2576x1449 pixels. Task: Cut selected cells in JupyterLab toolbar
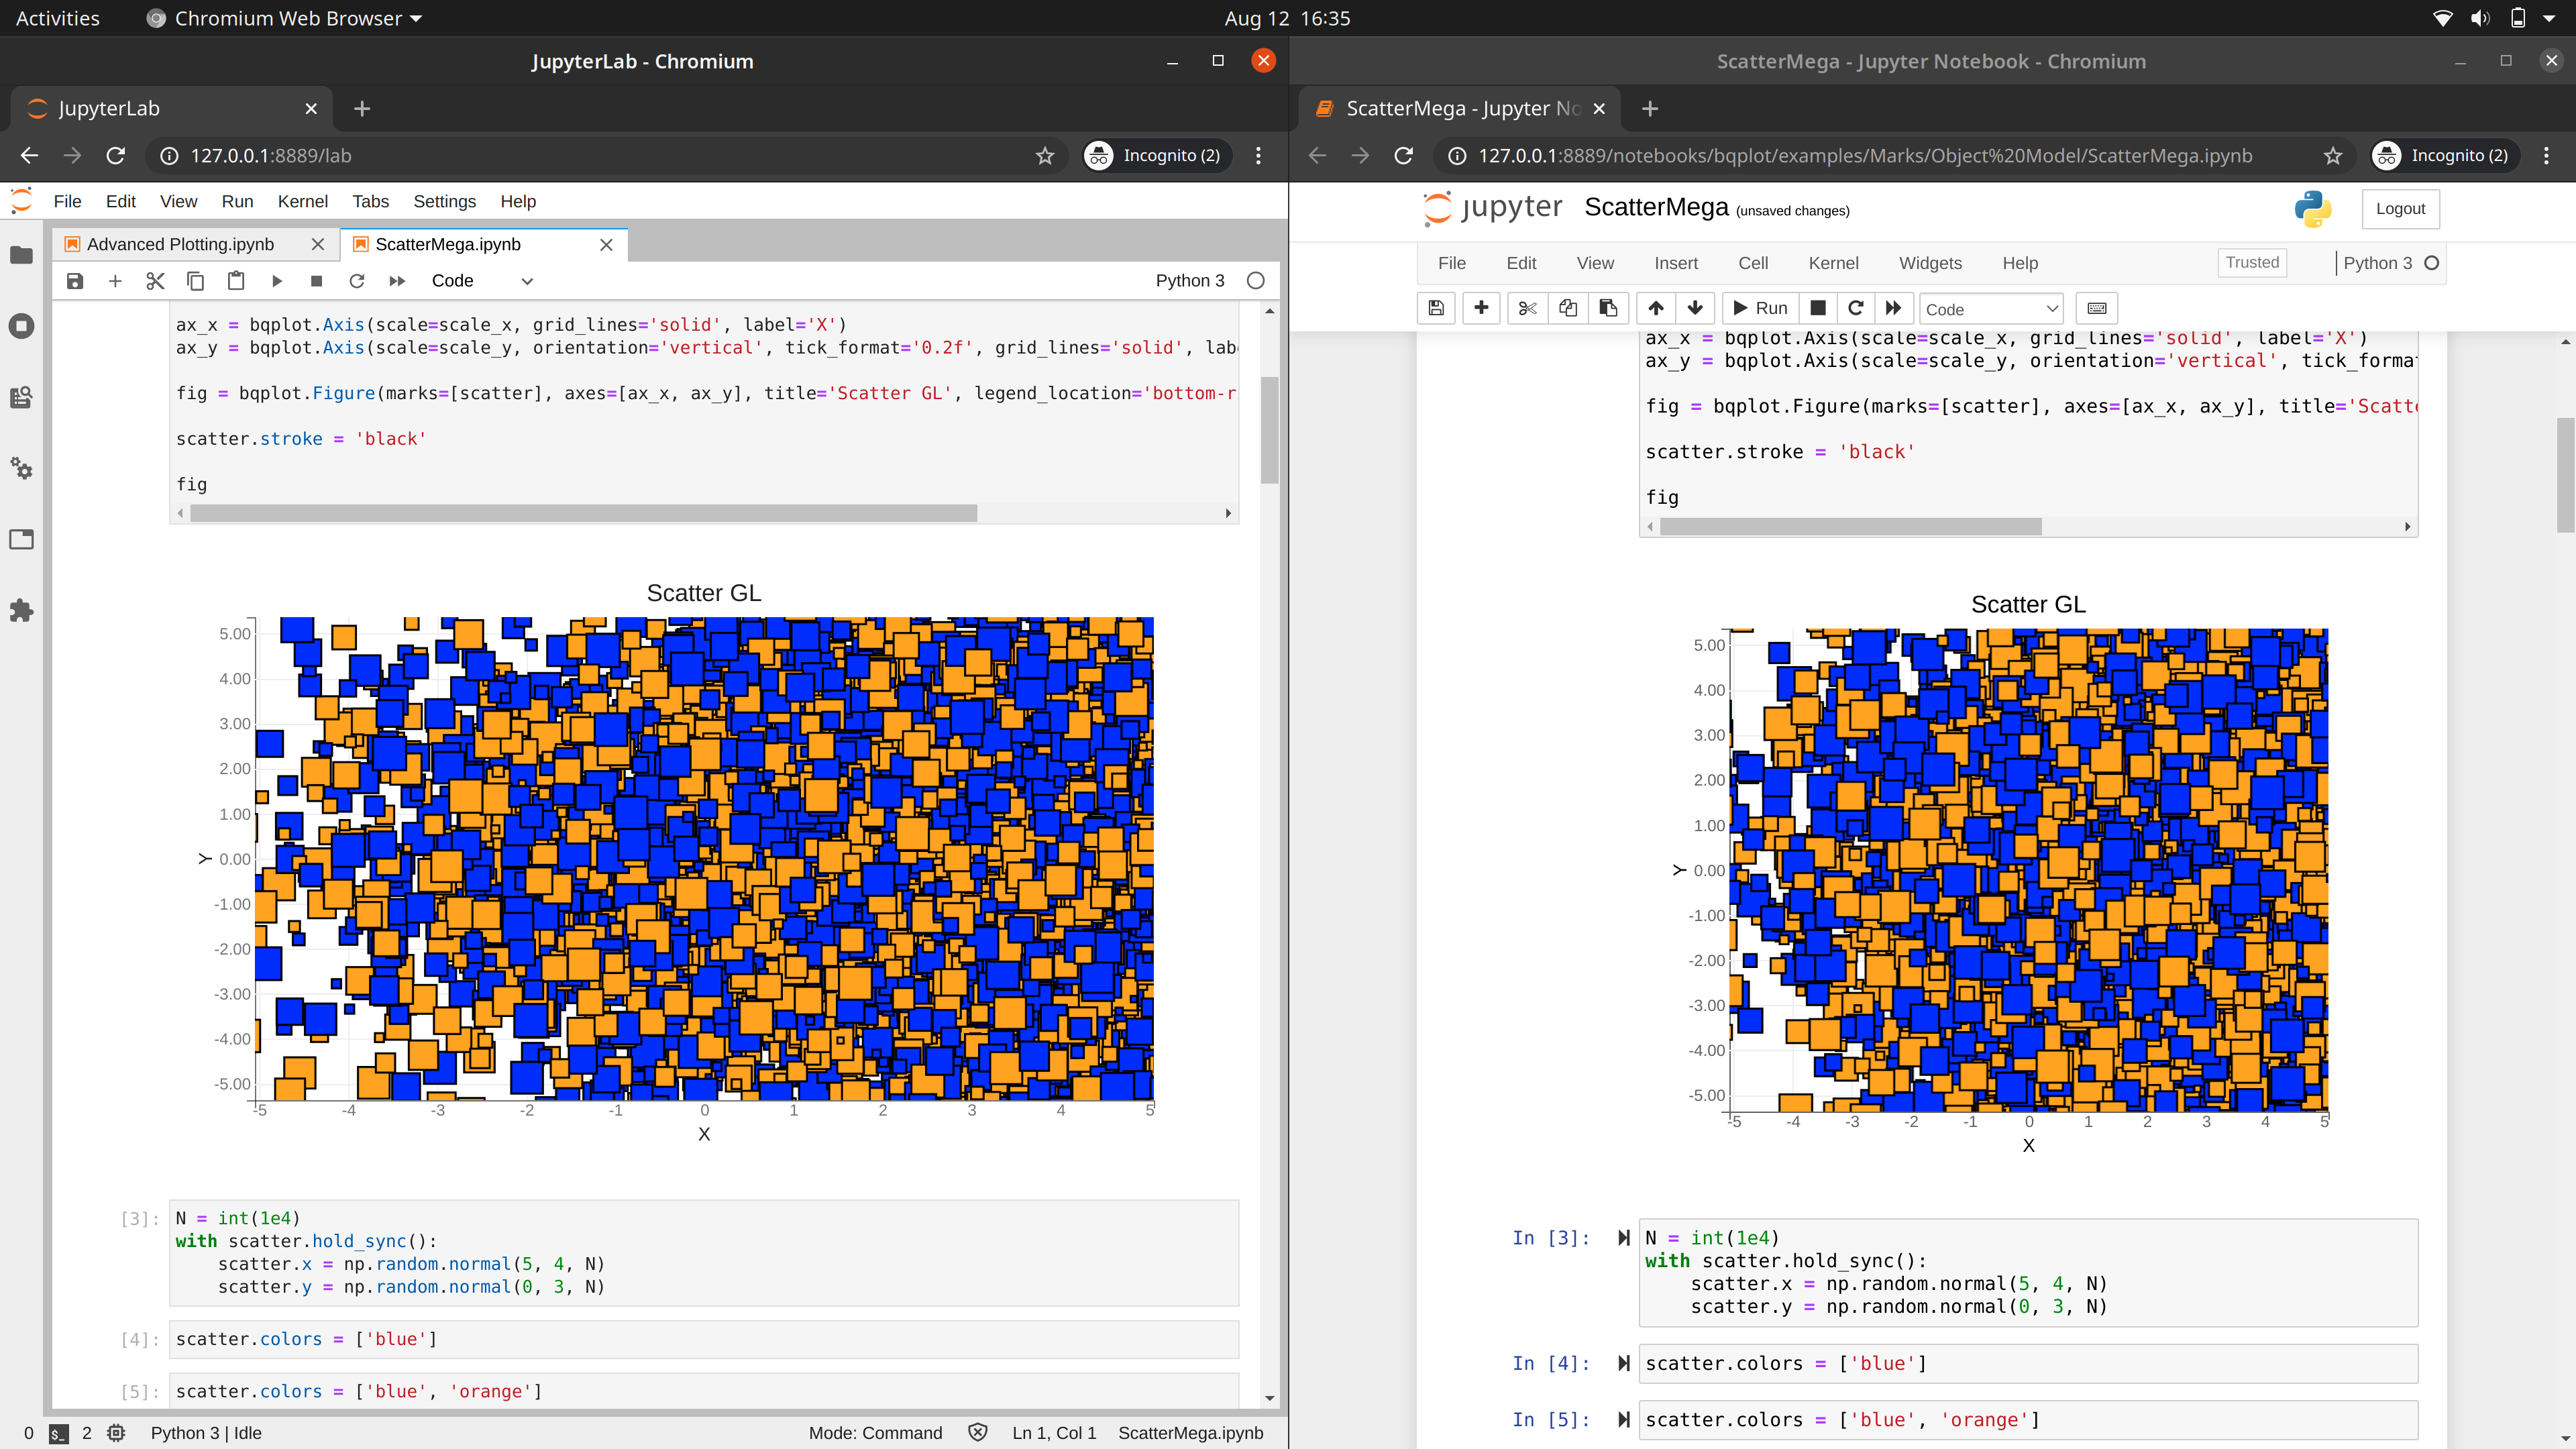pyautogui.click(x=155, y=281)
